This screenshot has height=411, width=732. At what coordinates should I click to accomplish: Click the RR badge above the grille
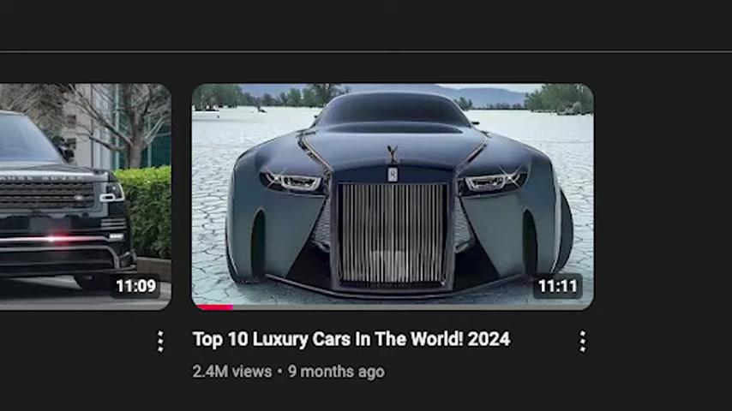393,175
